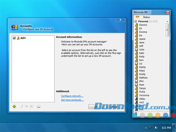Close the Miranda IM window
This screenshot has height=132, width=176.
click(168, 12)
